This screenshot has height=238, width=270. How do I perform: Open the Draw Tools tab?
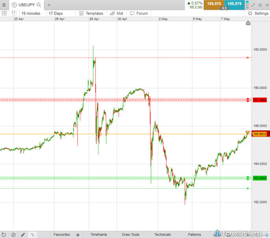click(130, 235)
